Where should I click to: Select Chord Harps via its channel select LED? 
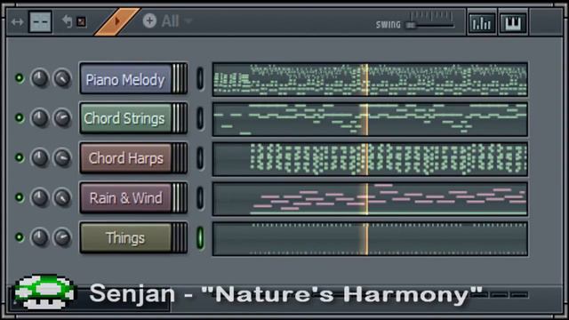200,158
